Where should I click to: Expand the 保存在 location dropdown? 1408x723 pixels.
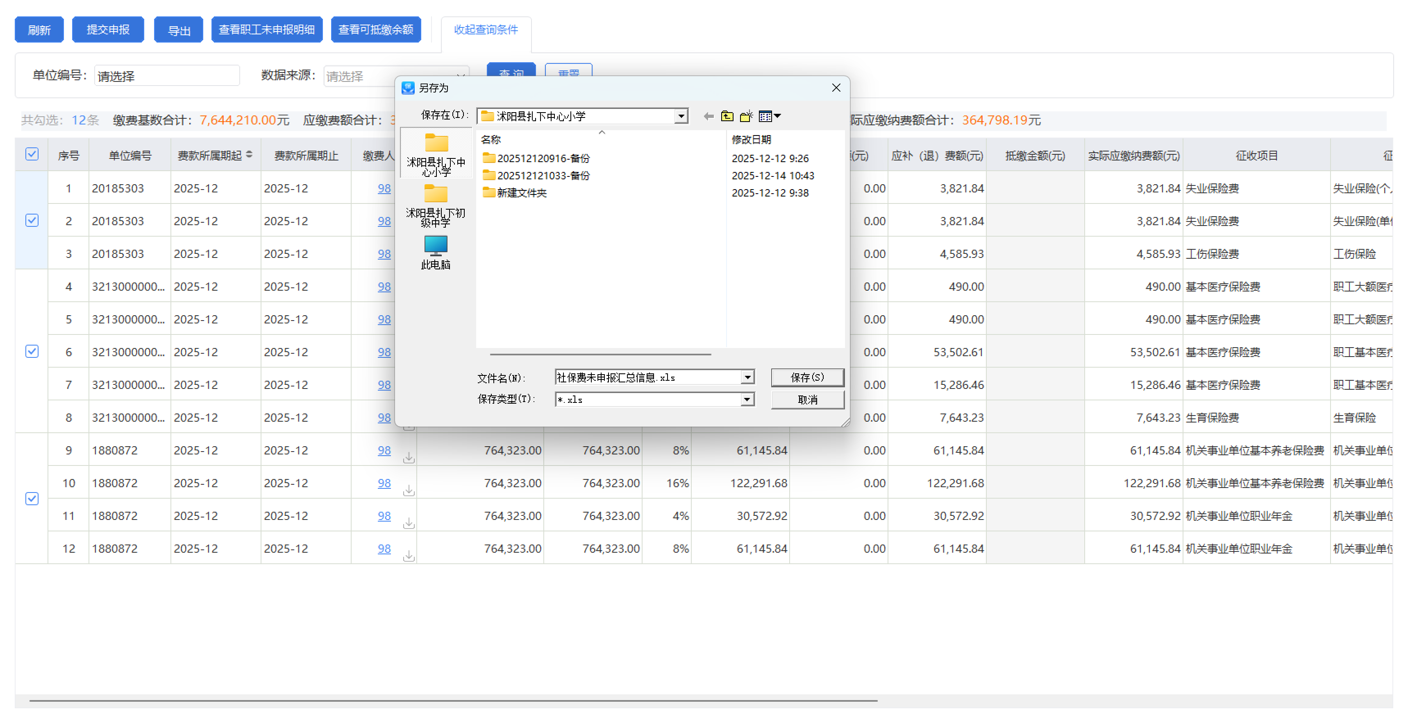(681, 116)
